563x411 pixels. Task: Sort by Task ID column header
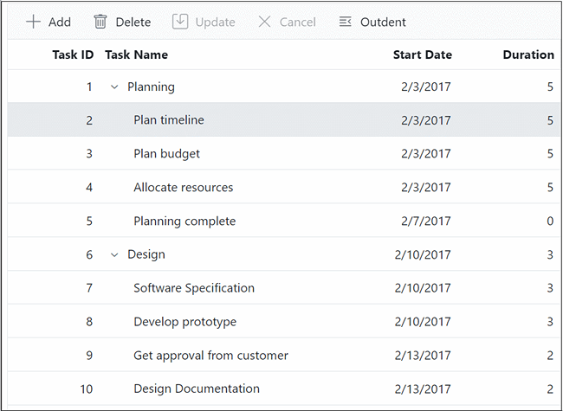pos(73,55)
